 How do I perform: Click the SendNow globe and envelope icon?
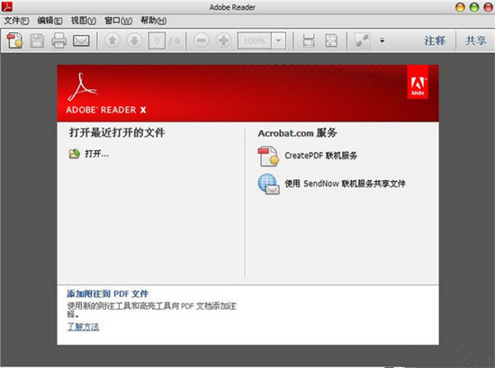(x=268, y=184)
